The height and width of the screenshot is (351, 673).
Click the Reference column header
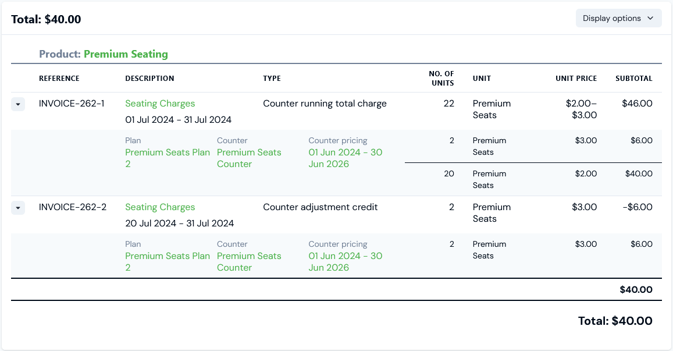(59, 79)
